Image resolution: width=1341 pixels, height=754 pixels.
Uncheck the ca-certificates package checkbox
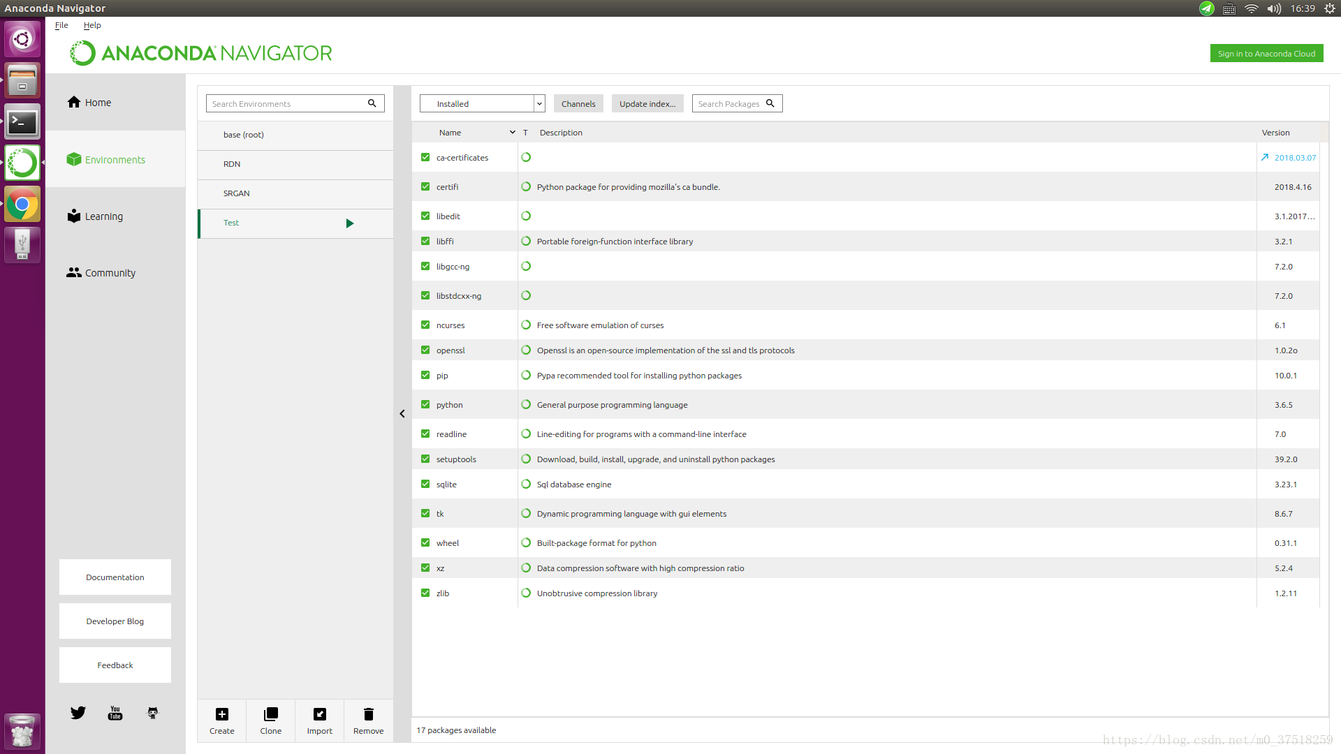425,157
